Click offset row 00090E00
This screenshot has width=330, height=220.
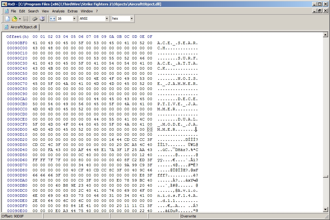17,210
